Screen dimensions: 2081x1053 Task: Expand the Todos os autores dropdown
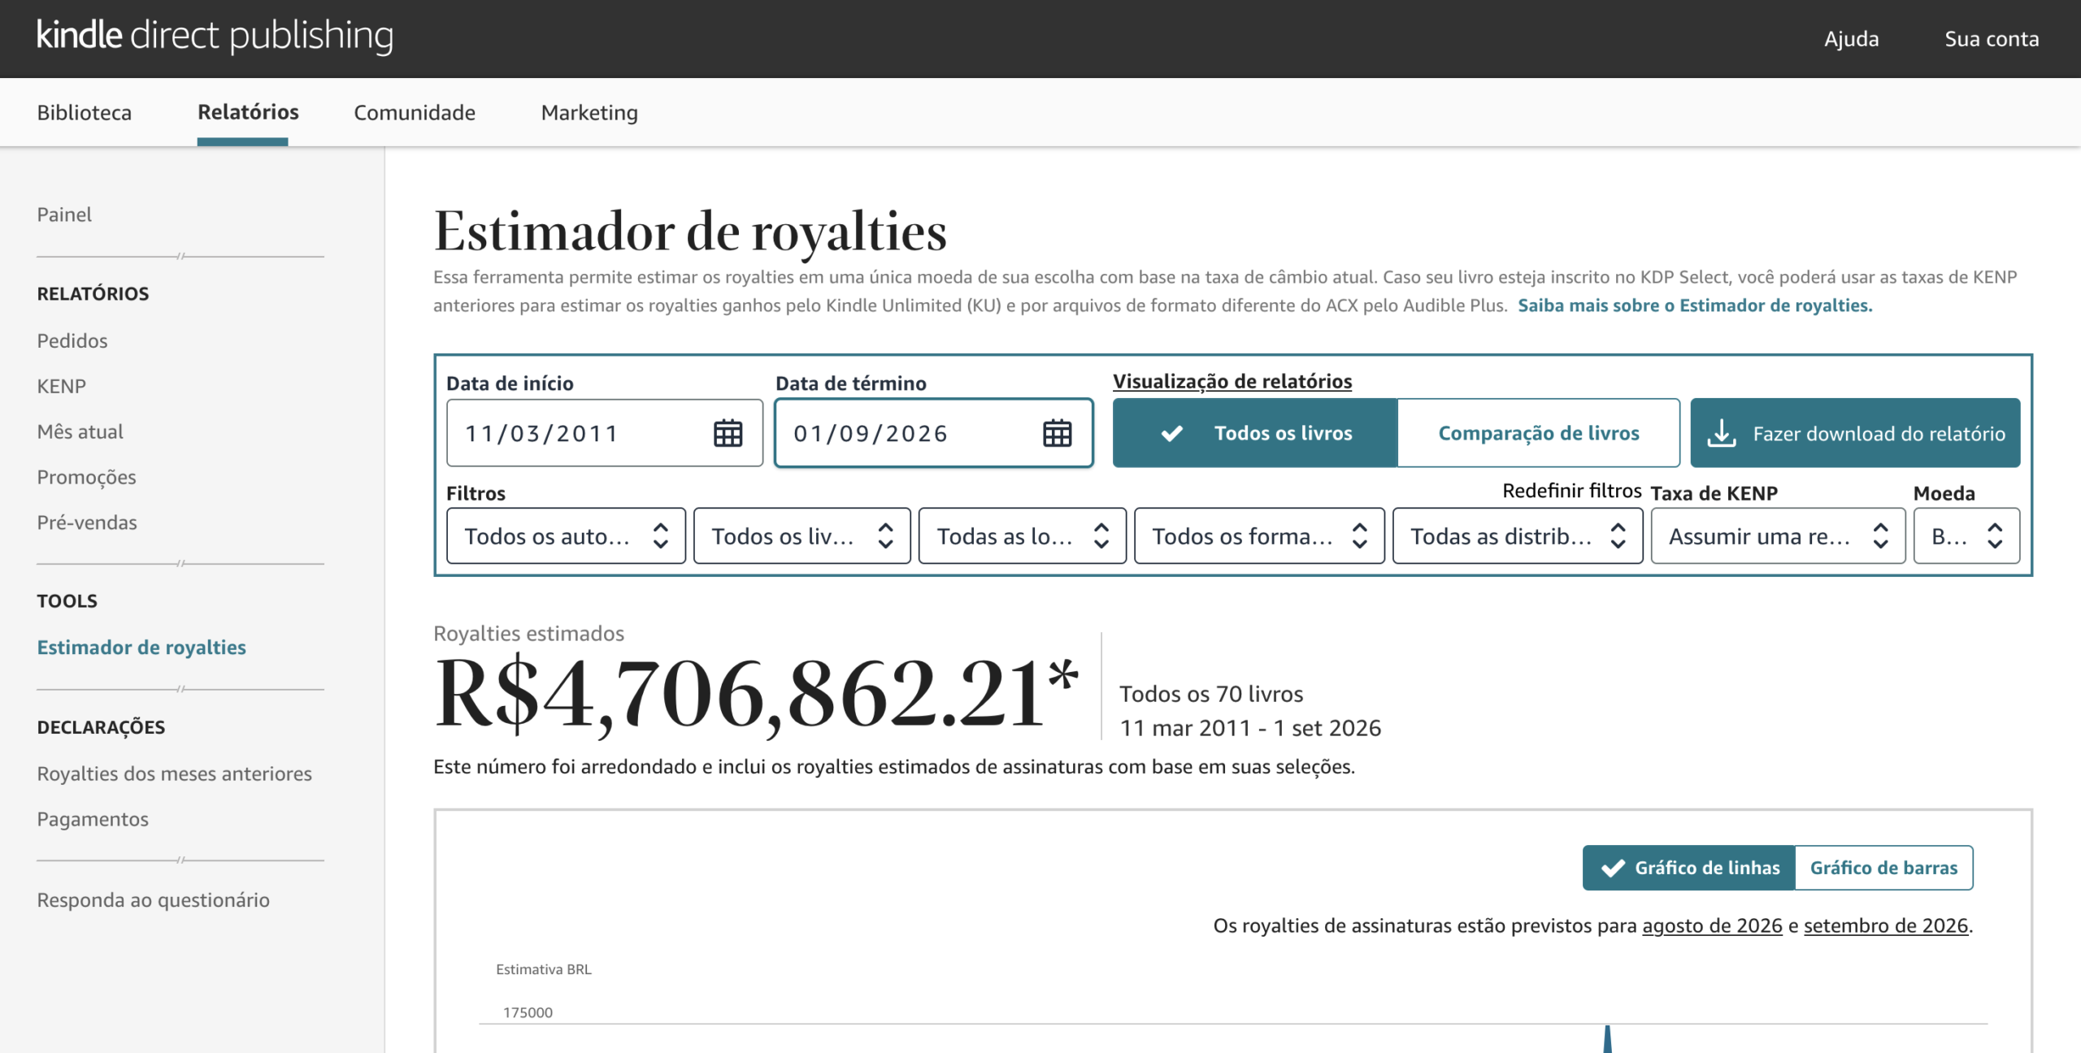pyautogui.click(x=566, y=536)
